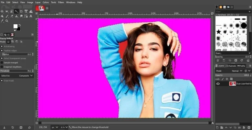Open the Fonts tab icon

[x=224, y=7]
